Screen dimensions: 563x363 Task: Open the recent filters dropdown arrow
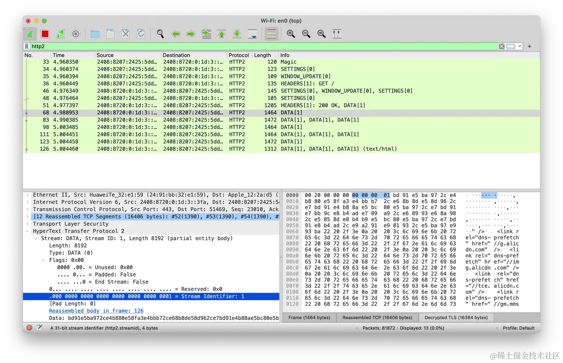pos(520,46)
